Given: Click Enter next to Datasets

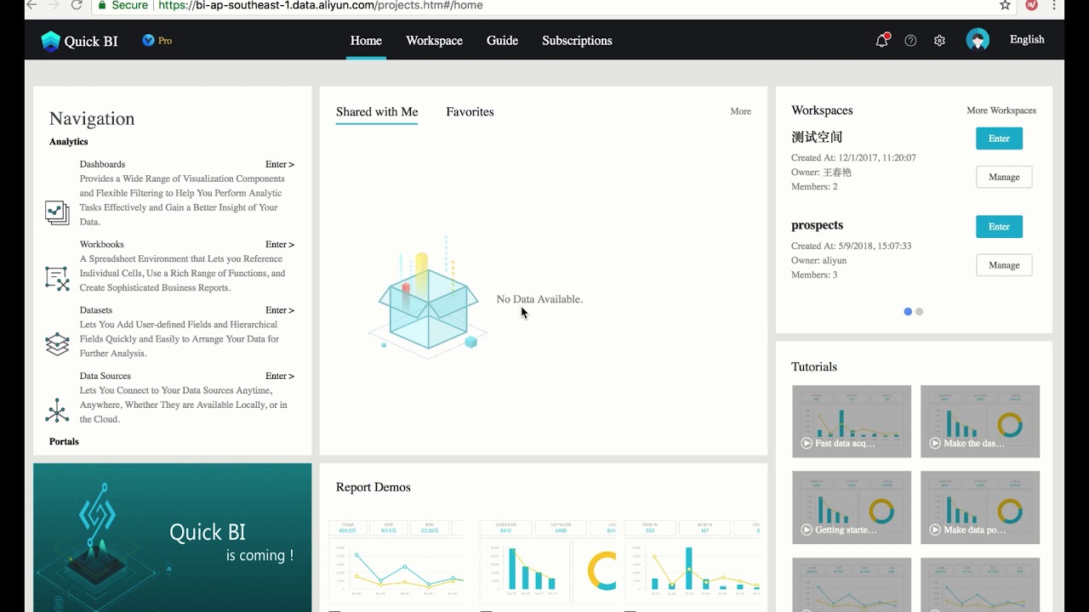Looking at the screenshot, I should point(280,310).
